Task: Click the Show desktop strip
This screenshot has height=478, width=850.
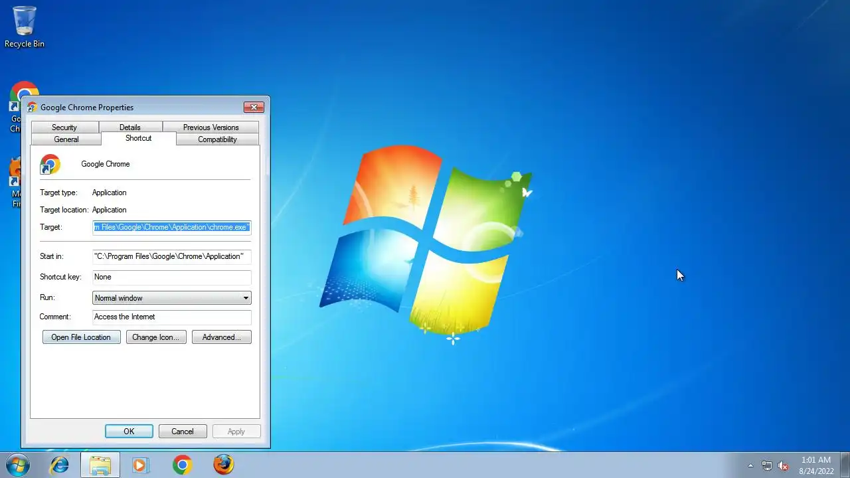Action: [845, 465]
